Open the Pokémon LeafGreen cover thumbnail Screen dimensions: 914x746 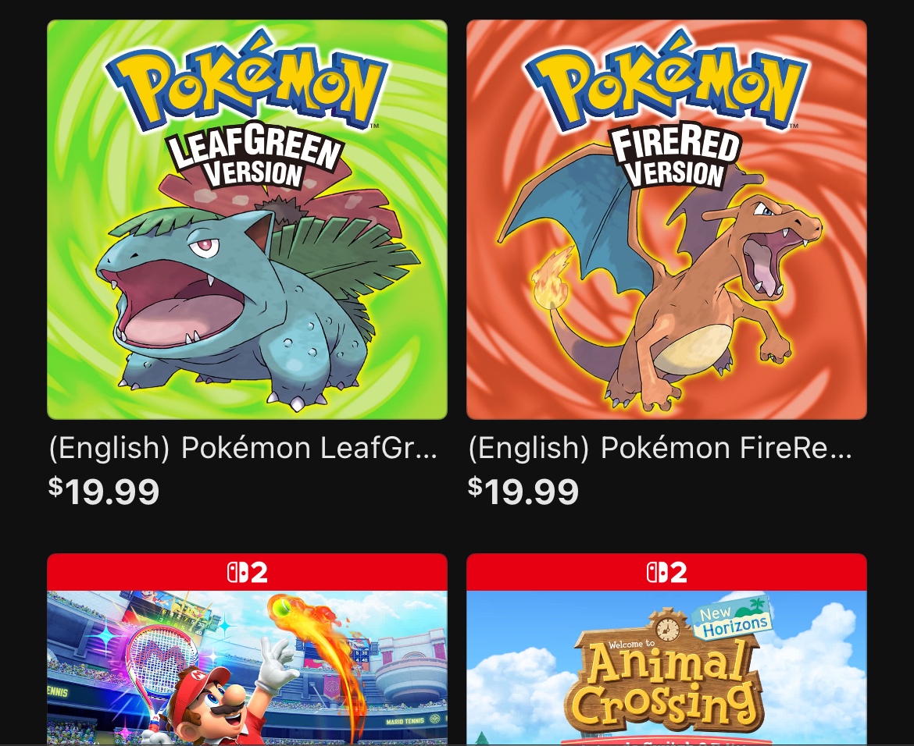click(247, 219)
